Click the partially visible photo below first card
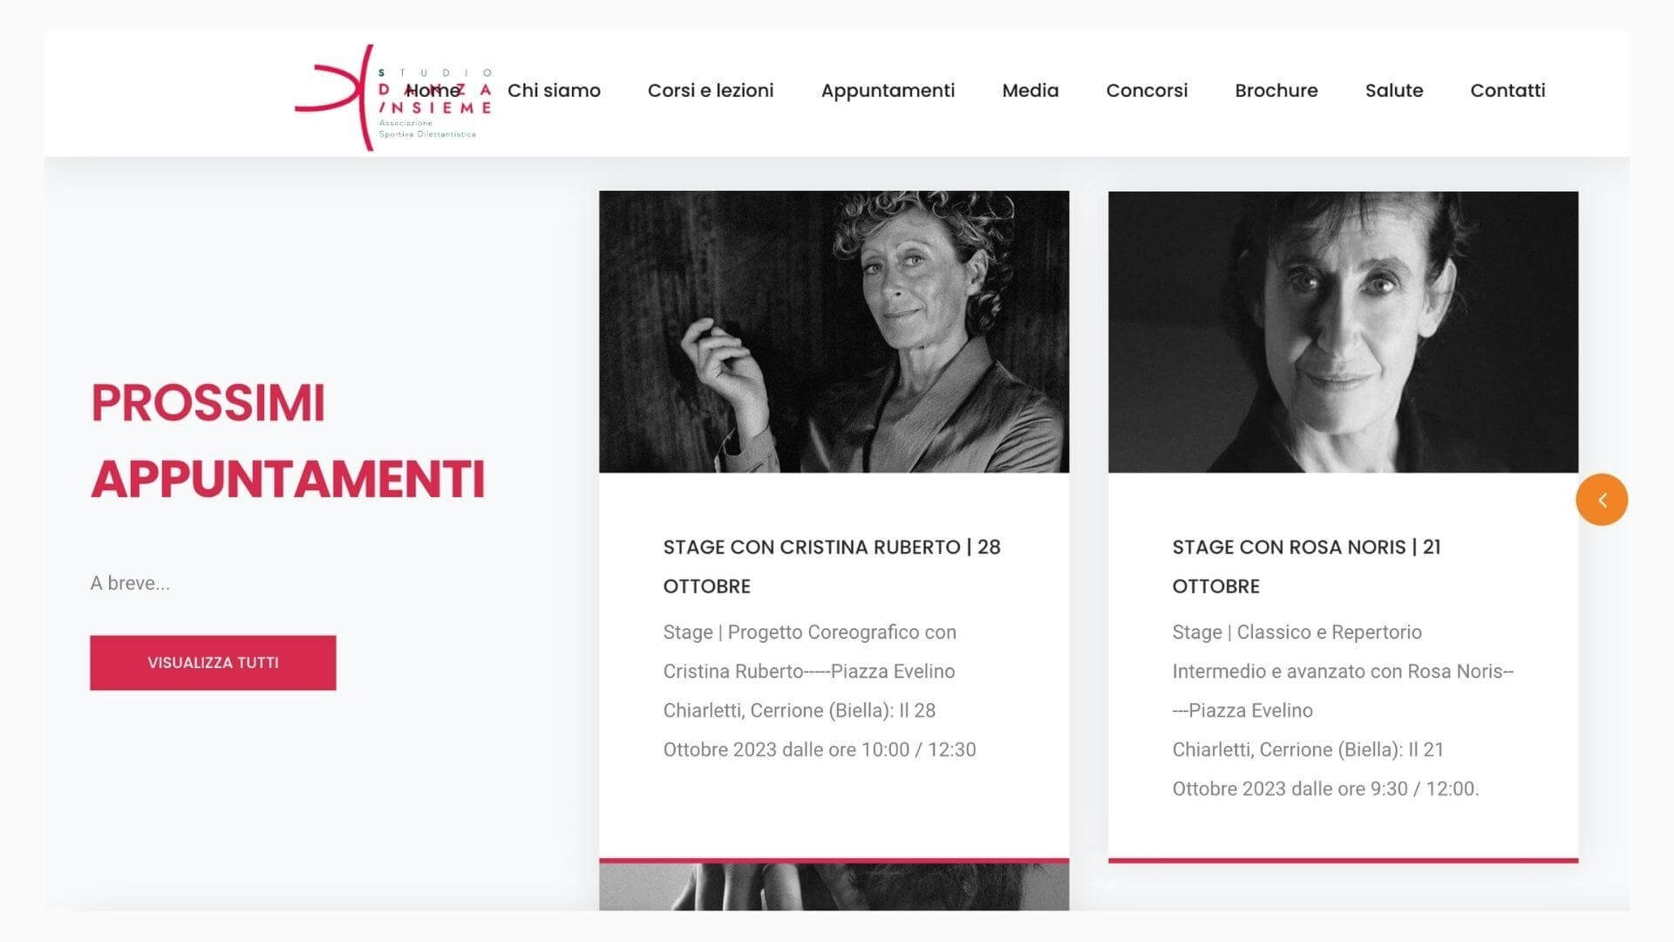This screenshot has width=1674, height=942. 834,887
